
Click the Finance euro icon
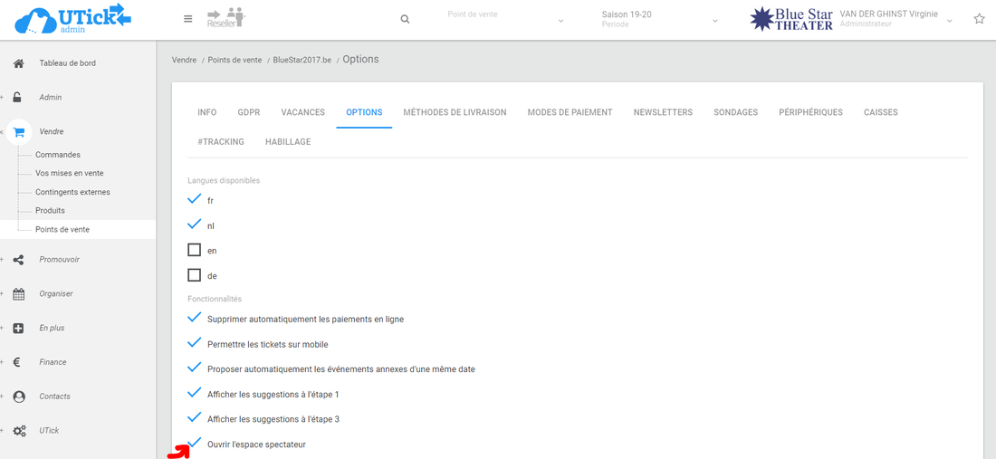(17, 362)
